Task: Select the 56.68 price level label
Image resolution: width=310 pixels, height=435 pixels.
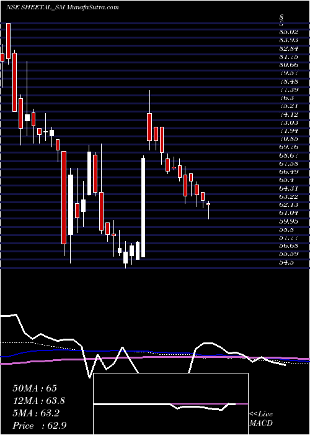Action: coord(288,245)
